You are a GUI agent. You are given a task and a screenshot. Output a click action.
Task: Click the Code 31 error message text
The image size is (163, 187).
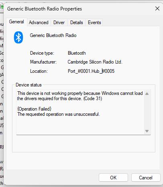[80, 96]
